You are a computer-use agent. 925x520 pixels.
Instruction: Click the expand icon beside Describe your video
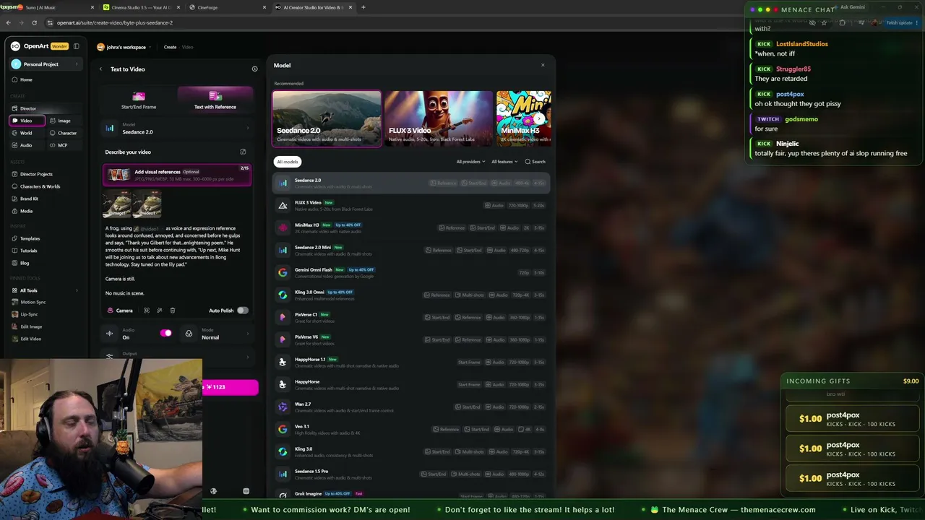pyautogui.click(x=243, y=152)
